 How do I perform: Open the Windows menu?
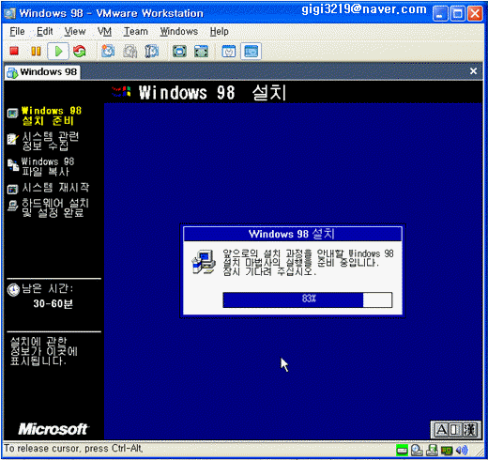coord(179,31)
